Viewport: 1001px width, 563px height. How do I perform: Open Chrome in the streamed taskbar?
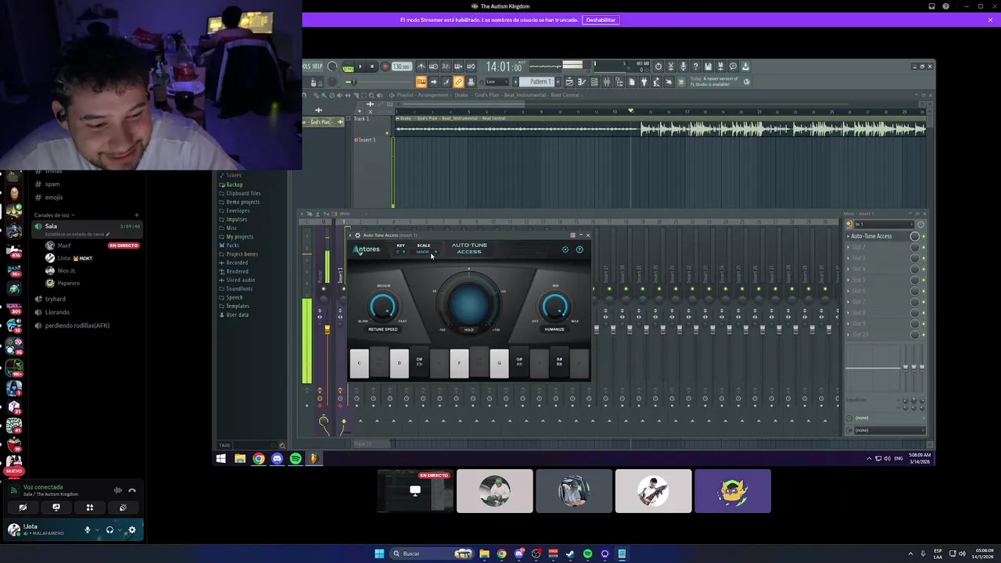258,459
